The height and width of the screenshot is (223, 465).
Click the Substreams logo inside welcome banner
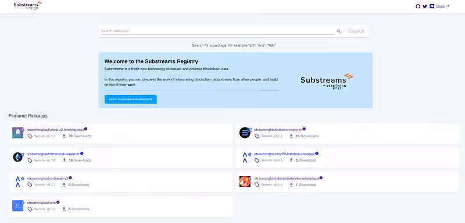[x=327, y=81]
